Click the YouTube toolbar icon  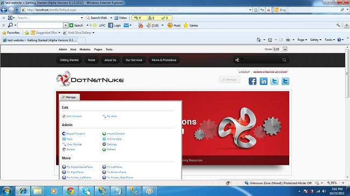pos(141,25)
